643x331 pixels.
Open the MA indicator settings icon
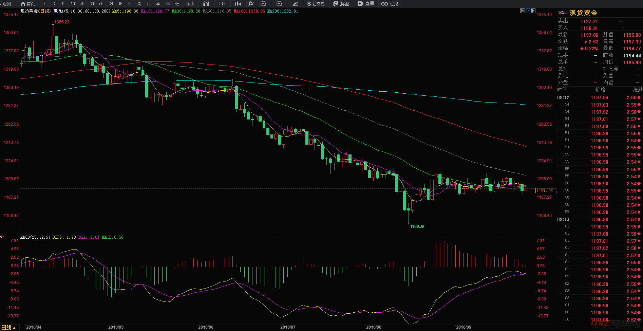56,11
